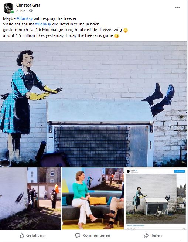The image size is (188, 242).
Task: Click the first #Banksy hashtag
Action: pos(24,18)
